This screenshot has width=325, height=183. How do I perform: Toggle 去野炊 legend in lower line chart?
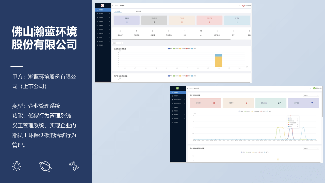[x=263, y=111]
